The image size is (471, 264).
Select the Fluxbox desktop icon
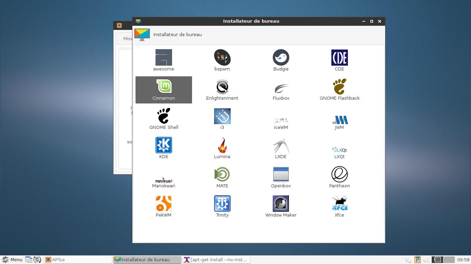(281, 89)
